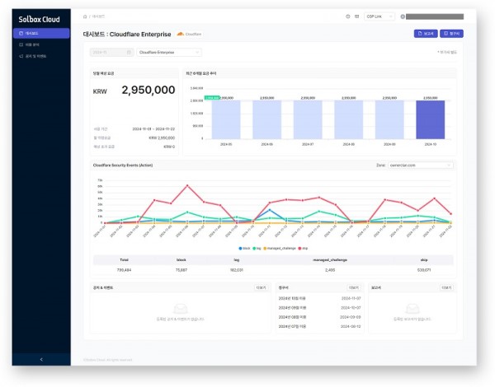Click the clock icon in top bar
The height and width of the screenshot is (387, 495).
(348, 16)
